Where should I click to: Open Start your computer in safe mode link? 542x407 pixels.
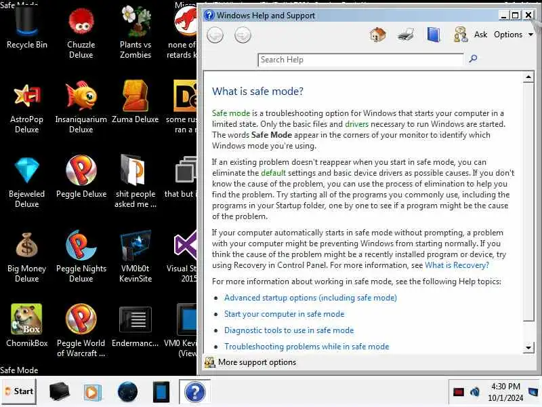284,314
